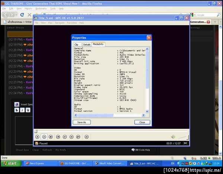Close the Generation... Firefox tab
This screenshot has height=174, width=223.
pos(209,22)
